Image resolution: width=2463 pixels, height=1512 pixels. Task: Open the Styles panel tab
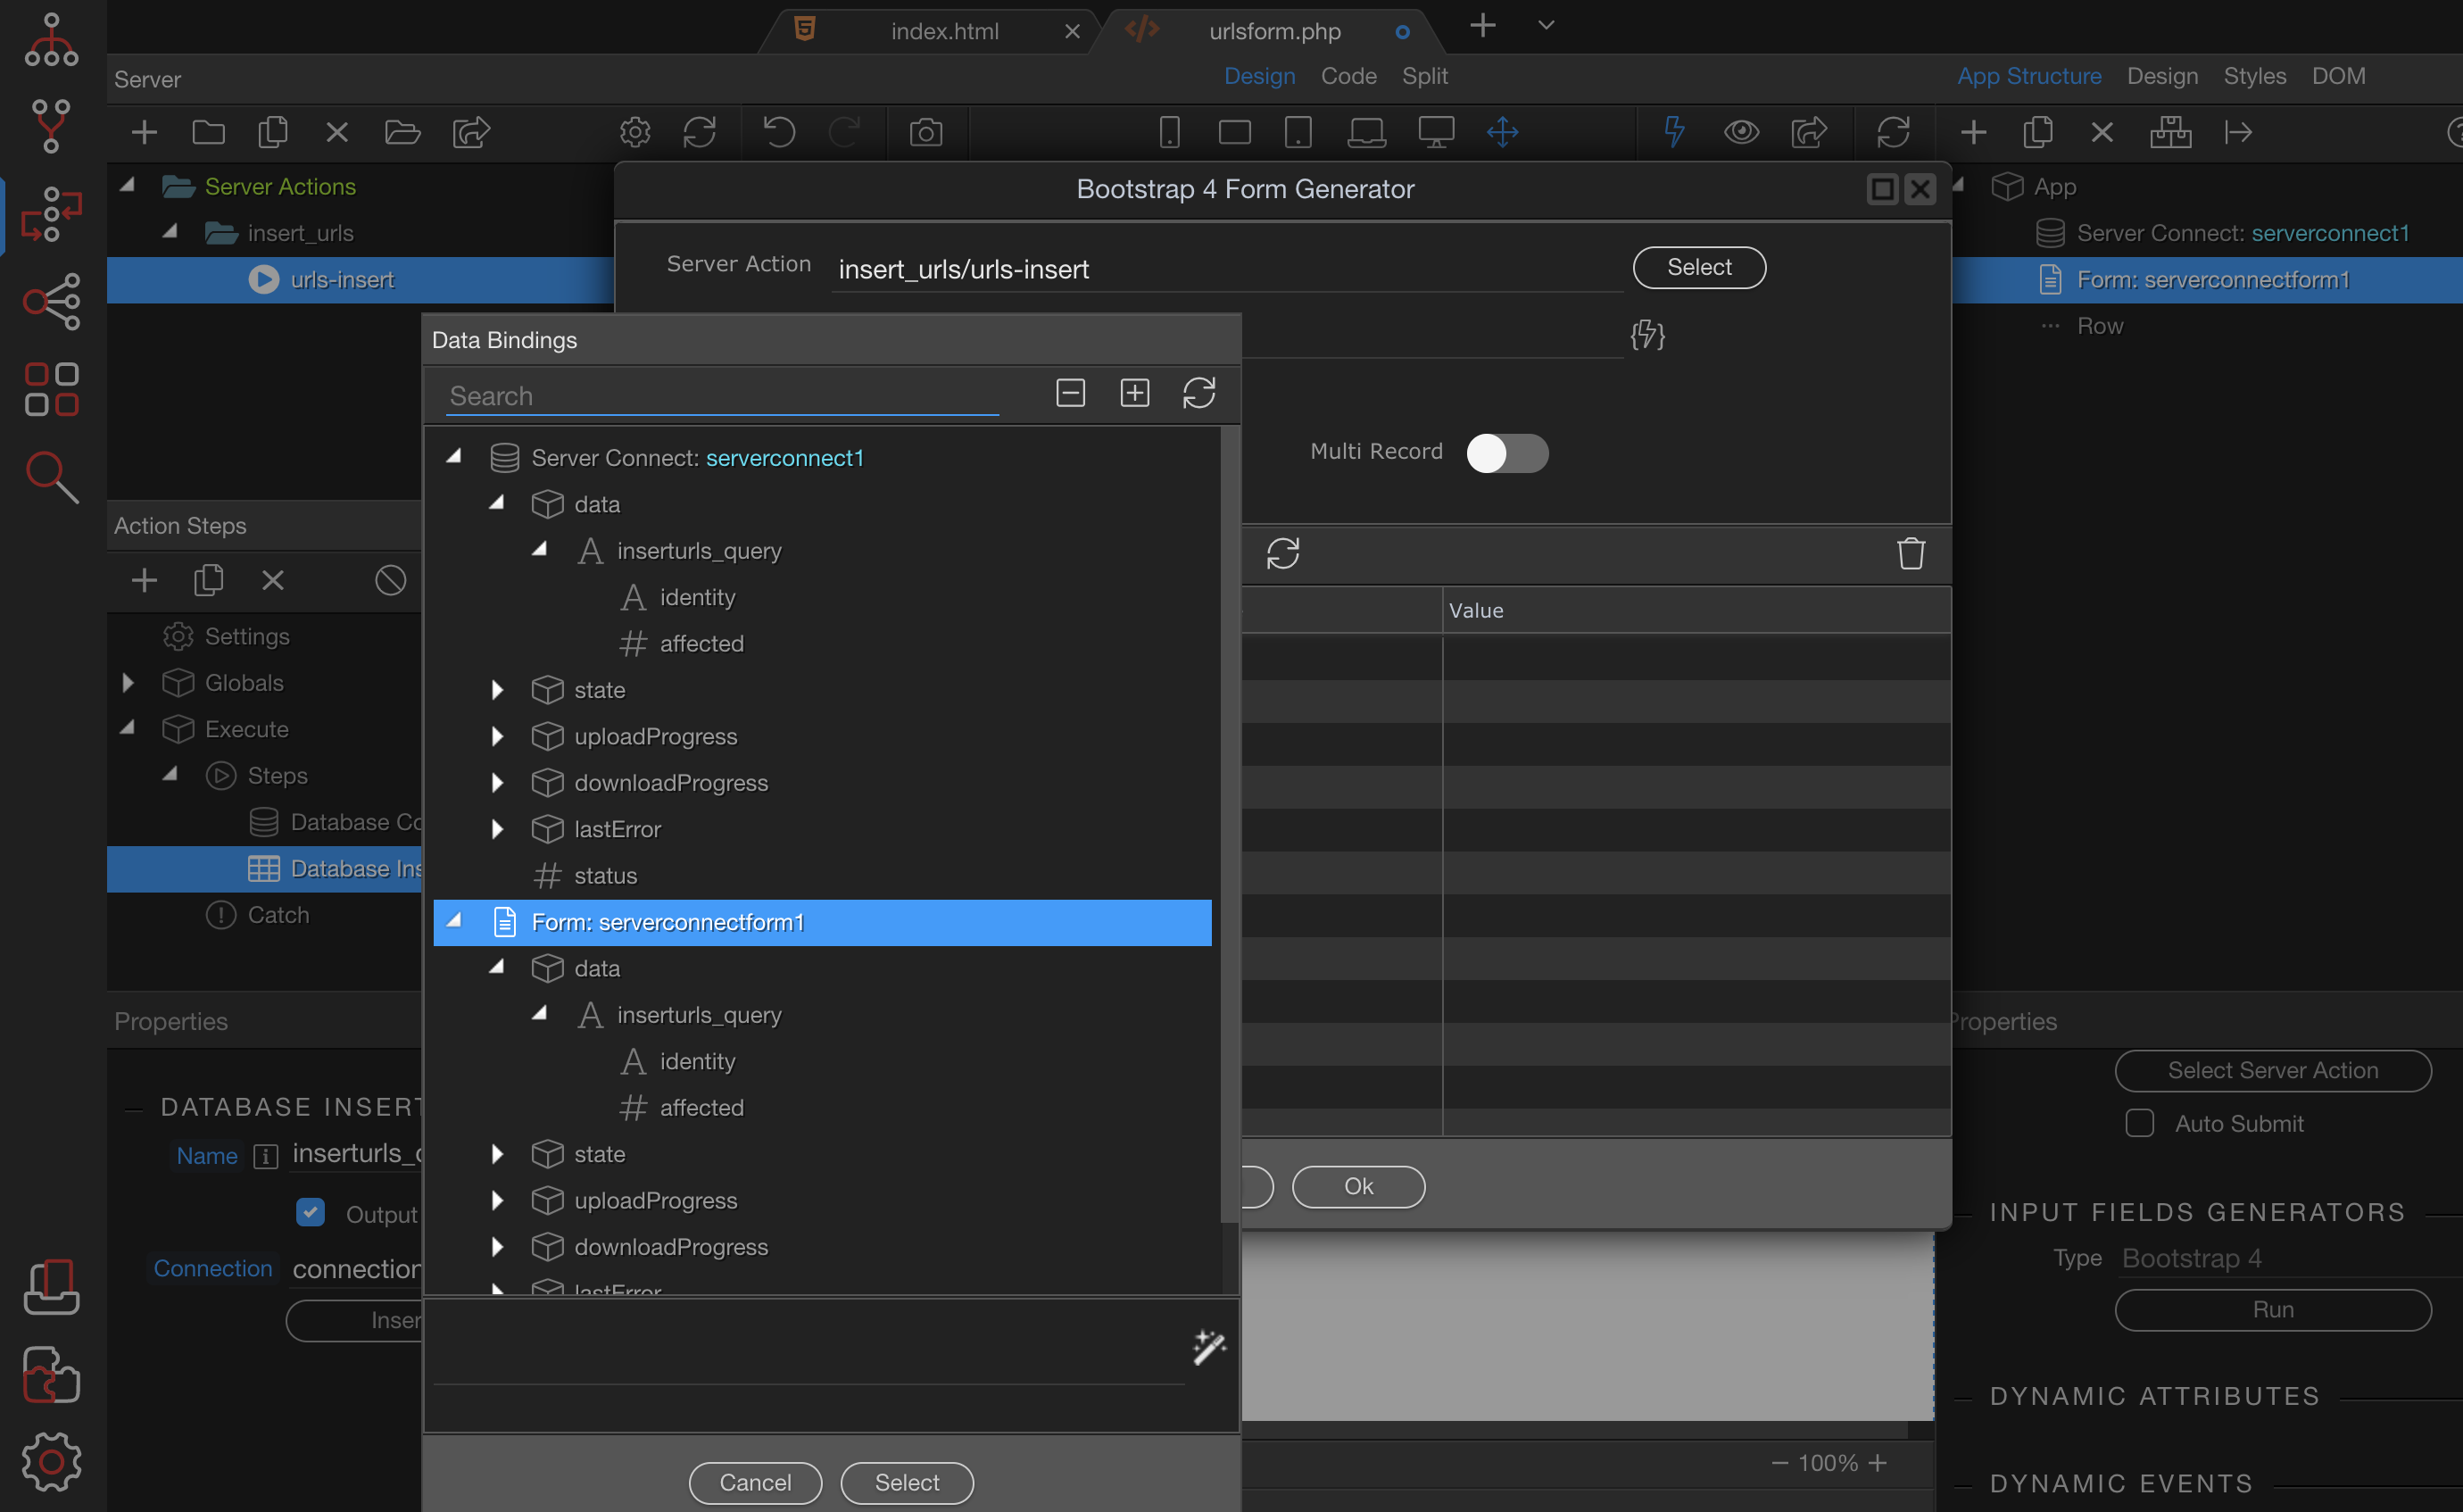(2254, 76)
